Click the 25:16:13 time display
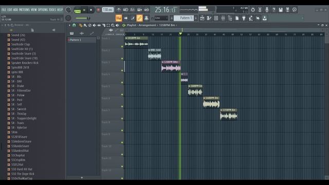The image size is (329, 185). point(165,10)
